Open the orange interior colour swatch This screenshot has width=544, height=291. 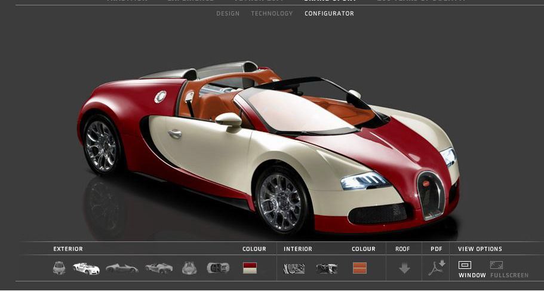[x=359, y=268]
